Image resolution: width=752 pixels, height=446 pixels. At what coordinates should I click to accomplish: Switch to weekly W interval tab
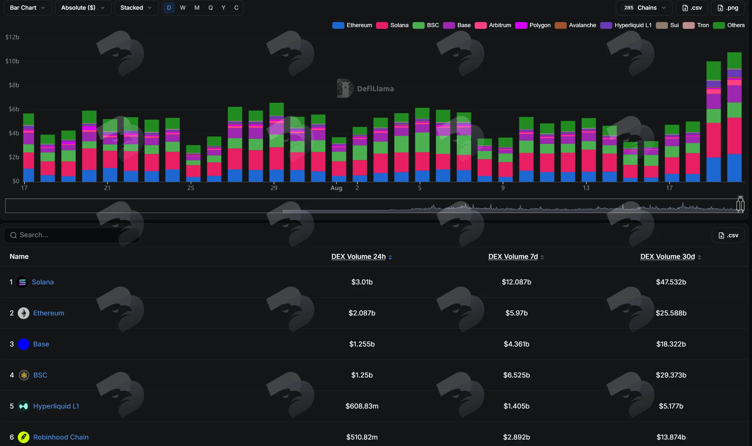click(183, 8)
